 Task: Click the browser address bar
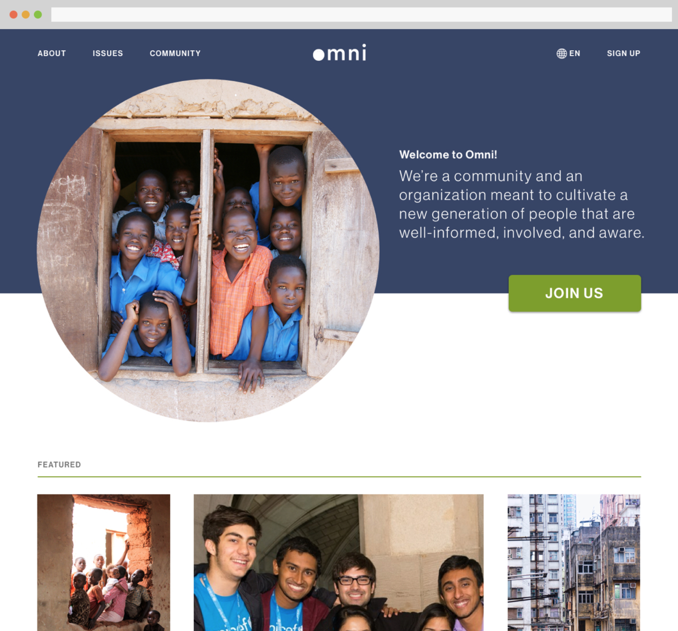click(361, 15)
